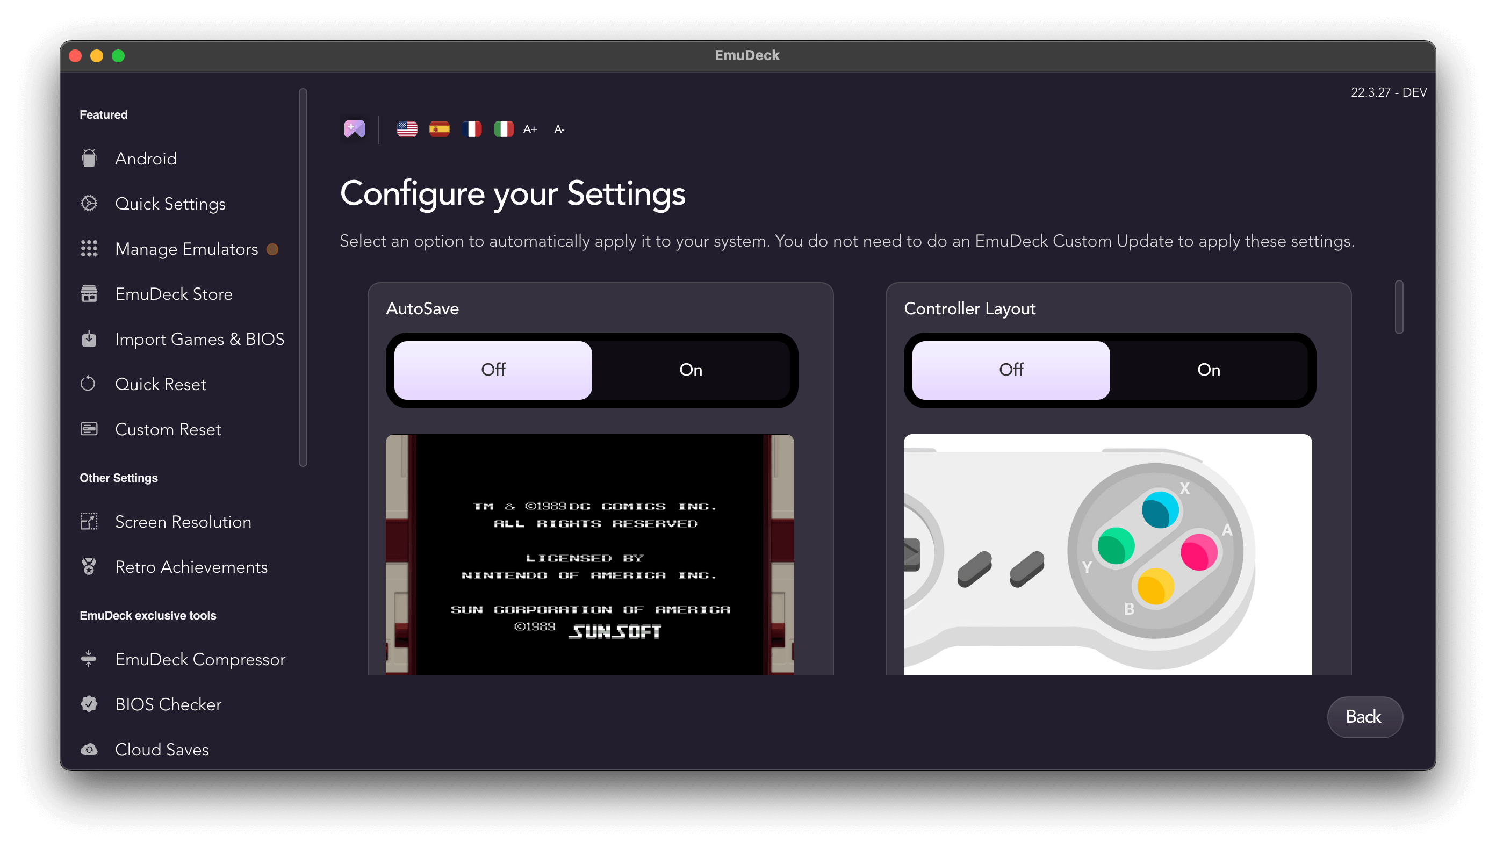Click the Quick Settings gear icon
The height and width of the screenshot is (850, 1496).
click(x=89, y=203)
